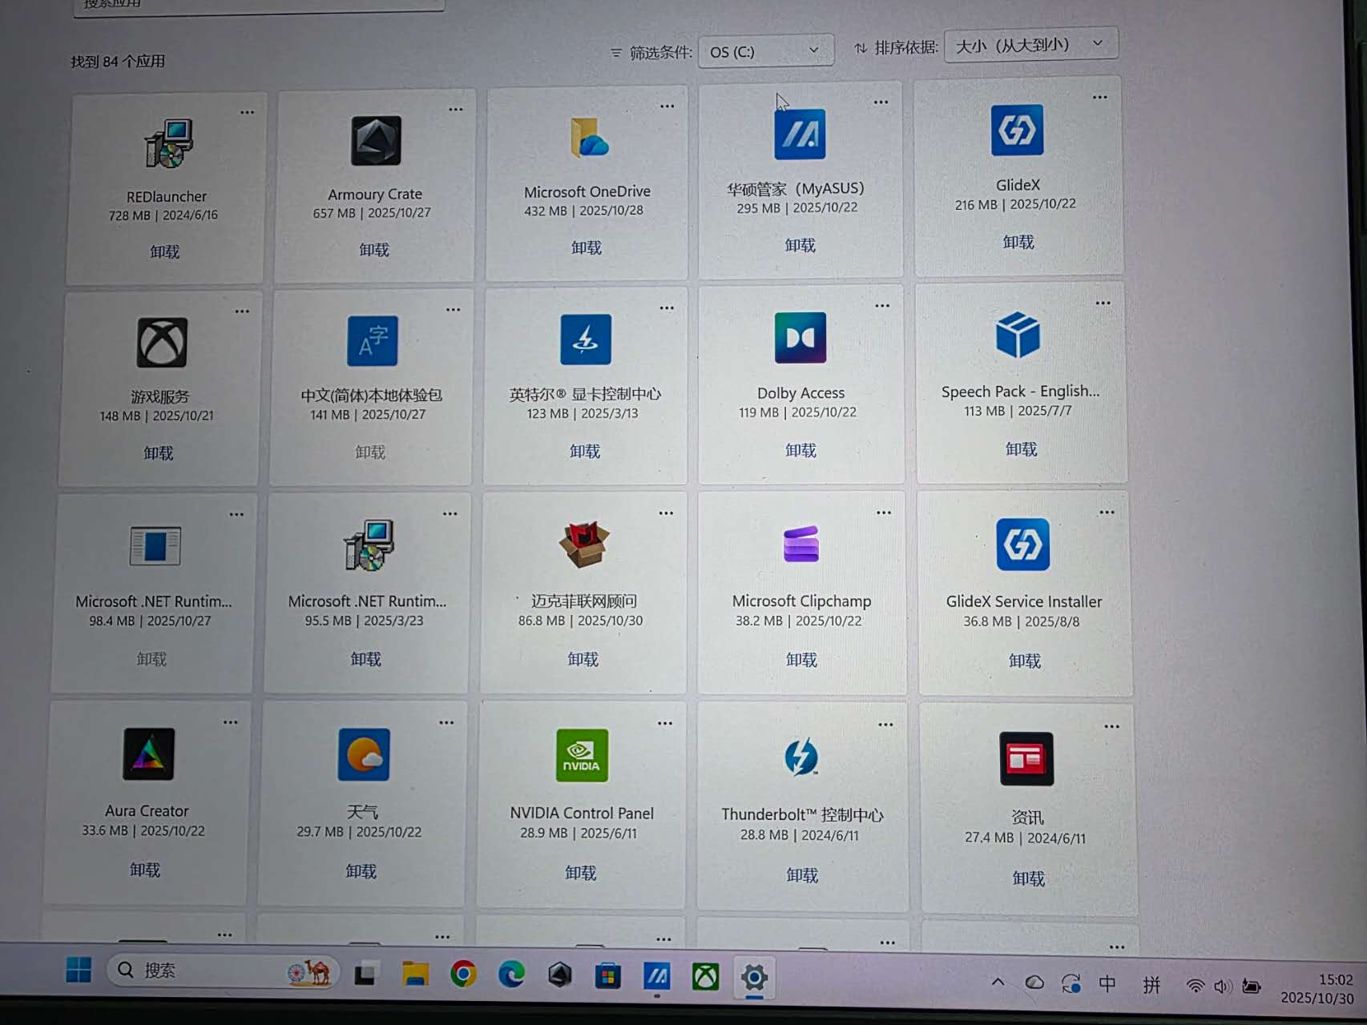Image resolution: width=1367 pixels, height=1025 pixels.
Task: Click the GlideX Service Installer icon
Action: [x=1022, y=545]
